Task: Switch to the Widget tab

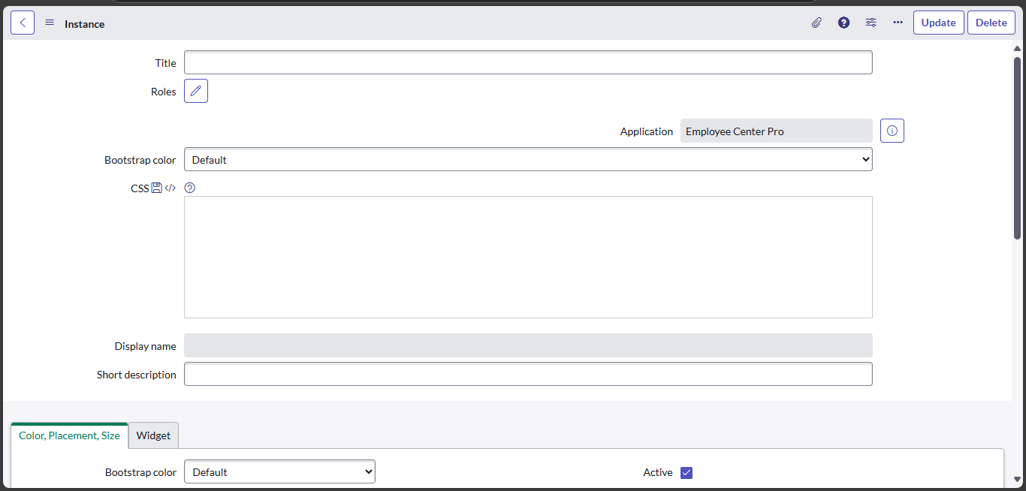Action: pyautogui.click(x=152, y=435)
